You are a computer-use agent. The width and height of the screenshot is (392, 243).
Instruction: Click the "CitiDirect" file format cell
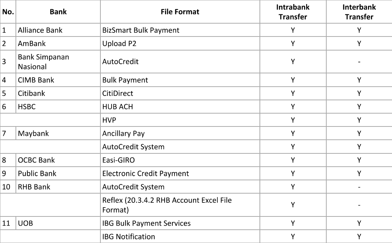tap(117, 93)
